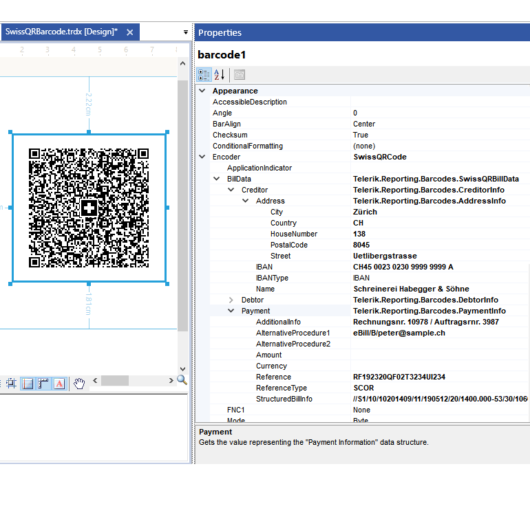The image size is (530, 506).
Task: Select the ApplicationIndicator property label
Action: click(x=259, y=168)
